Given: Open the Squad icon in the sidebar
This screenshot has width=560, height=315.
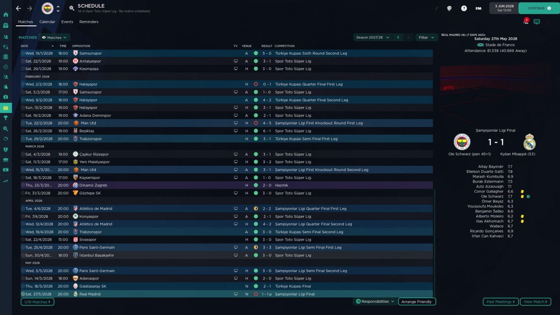Looking at the screenshot, I should click(x=6, y=37).
